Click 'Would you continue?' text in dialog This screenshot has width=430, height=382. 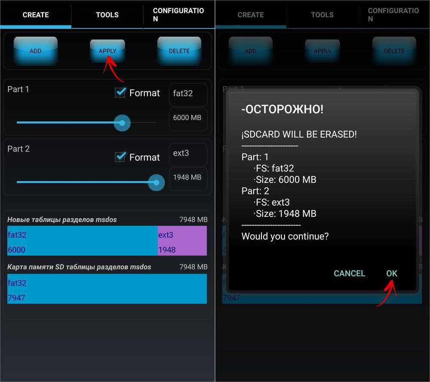[285, 236]
